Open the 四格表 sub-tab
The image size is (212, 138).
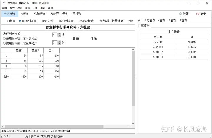(11, 21)
